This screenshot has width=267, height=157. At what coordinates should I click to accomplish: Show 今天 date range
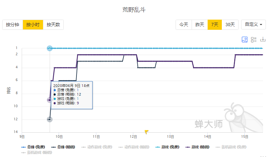point(184,25)
